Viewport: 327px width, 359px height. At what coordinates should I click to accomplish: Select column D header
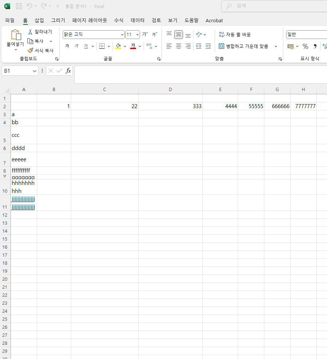(170, 90)
